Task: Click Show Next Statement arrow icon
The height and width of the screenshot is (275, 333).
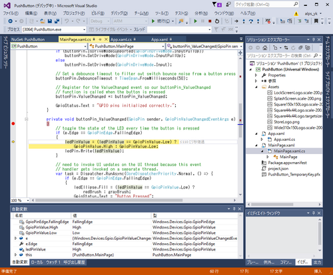Action: [x=236, y=21]
